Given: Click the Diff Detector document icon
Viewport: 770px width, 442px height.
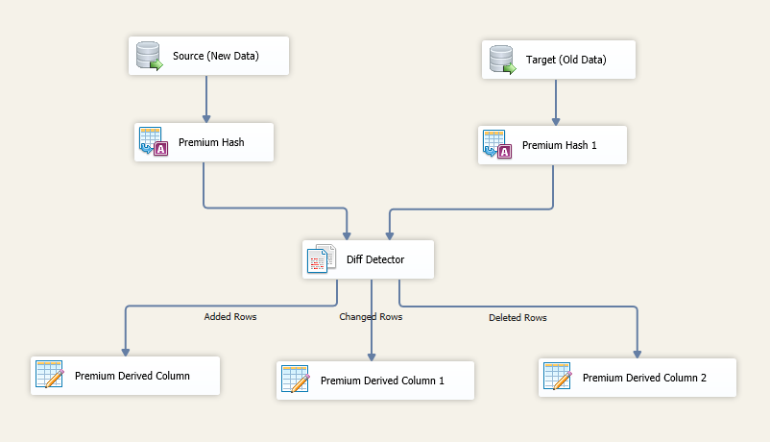Looking at the screenshot, I should (x=322, y=259).
